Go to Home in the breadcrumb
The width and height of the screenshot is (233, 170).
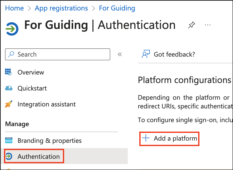pos(14,8)
